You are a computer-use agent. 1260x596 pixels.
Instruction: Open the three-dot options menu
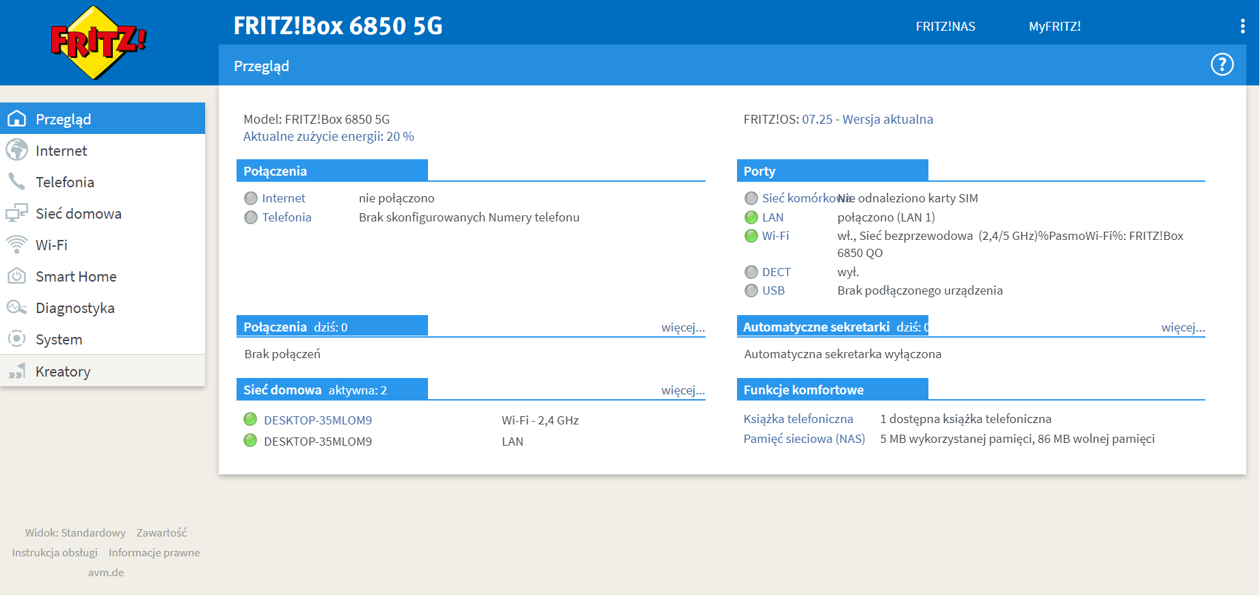point(1242,27)
